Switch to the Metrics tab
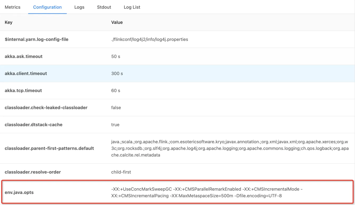Screen dimensions: 355x205 12,7
